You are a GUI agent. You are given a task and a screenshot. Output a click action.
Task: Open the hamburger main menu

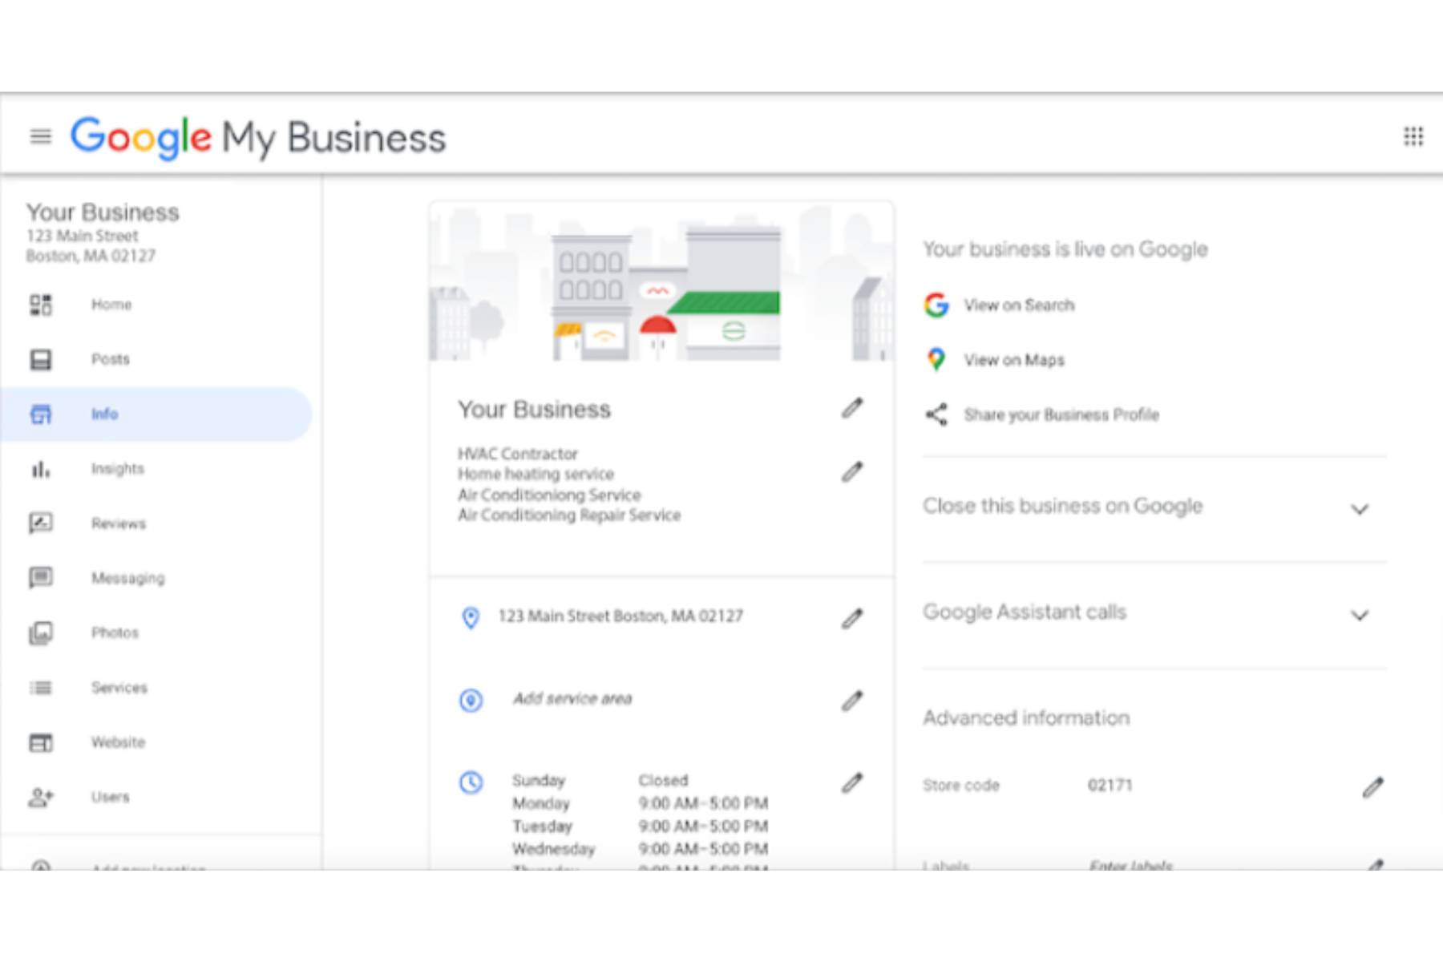click(40, 137)
